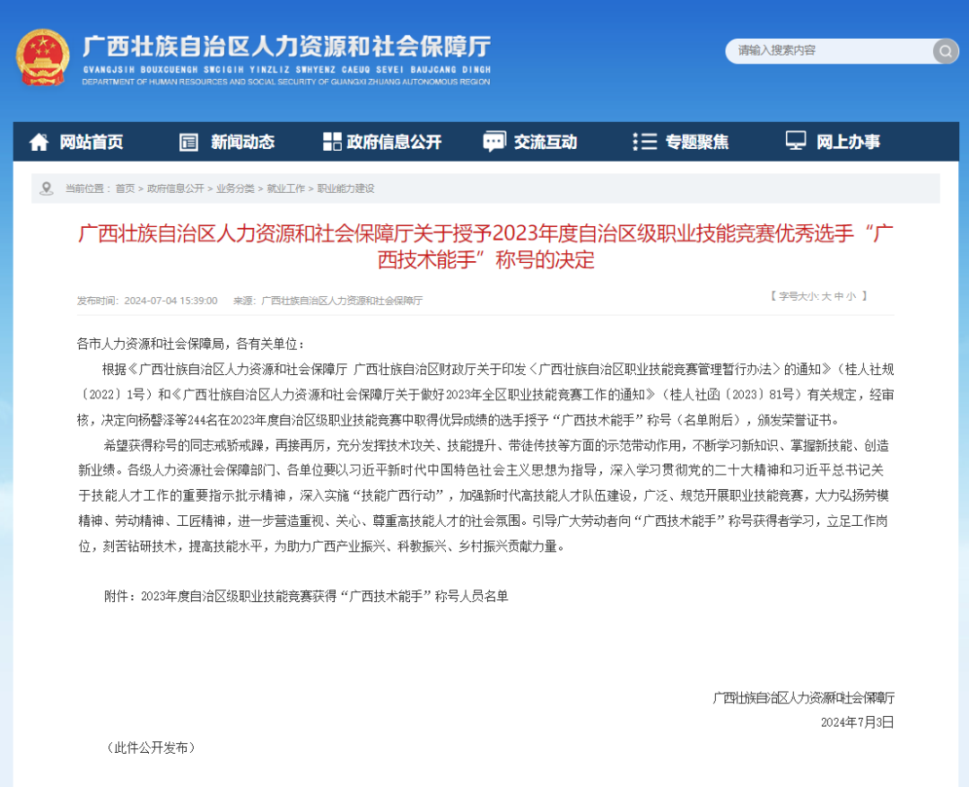Open the 新闻动态 menu item
Viewport: 969px width, 787px height.
tap(242, 142)
